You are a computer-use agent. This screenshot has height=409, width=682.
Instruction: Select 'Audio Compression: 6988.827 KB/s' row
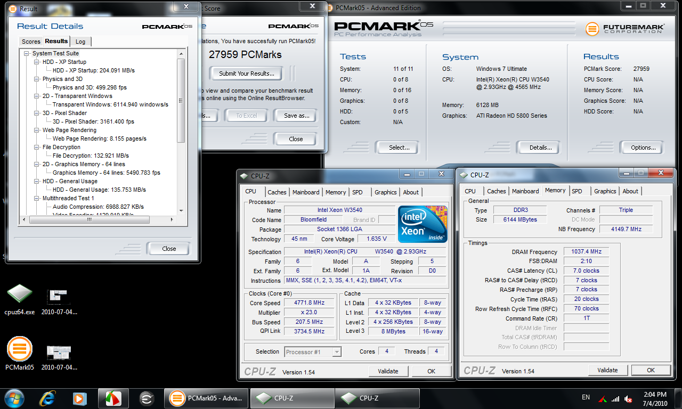pos(98,207)
